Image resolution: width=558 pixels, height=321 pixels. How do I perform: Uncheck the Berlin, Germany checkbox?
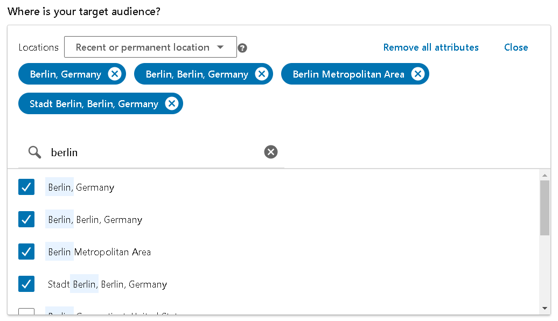tap(26, 187)
